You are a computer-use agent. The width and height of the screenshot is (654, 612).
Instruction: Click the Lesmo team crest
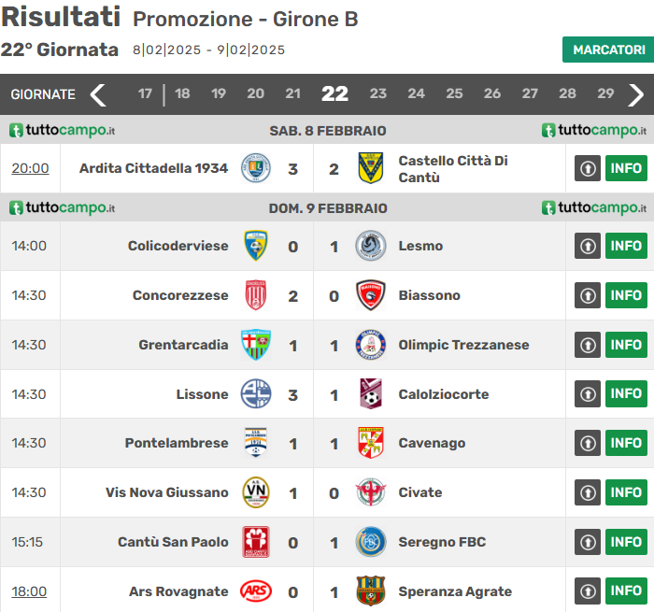(x=371, y=246)
